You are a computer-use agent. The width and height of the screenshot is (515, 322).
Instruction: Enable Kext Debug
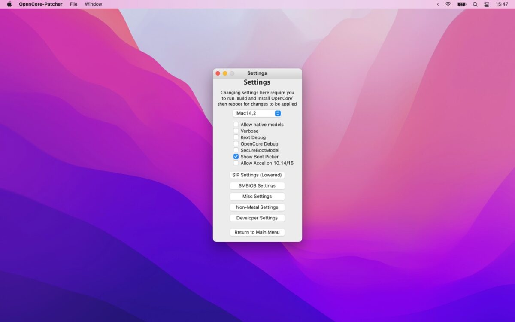click(236, 137)
